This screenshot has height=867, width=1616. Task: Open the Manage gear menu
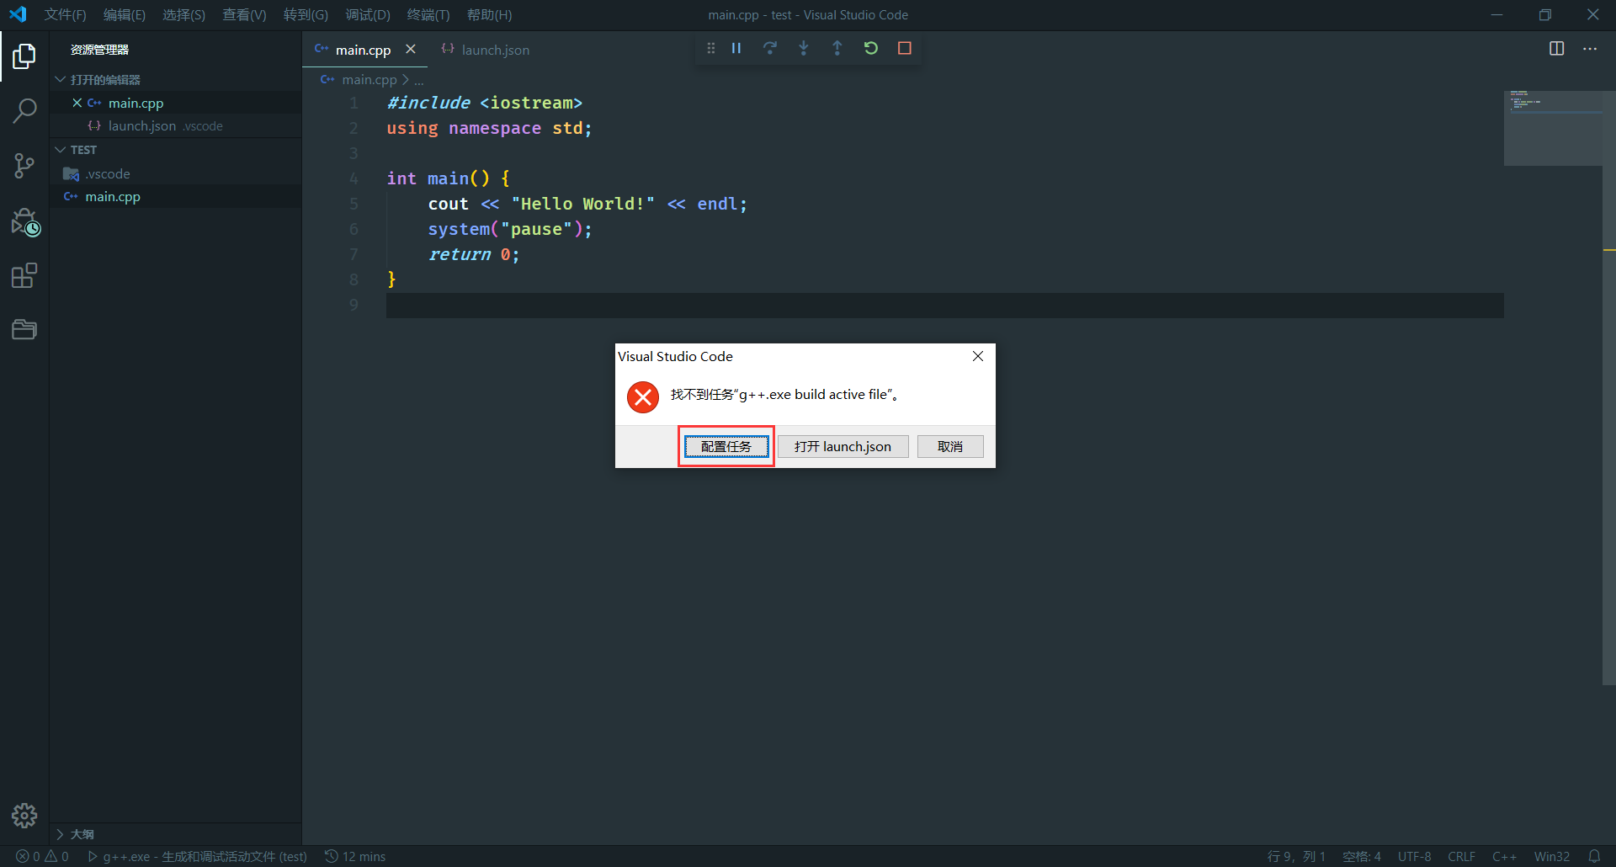pos(24,815)
